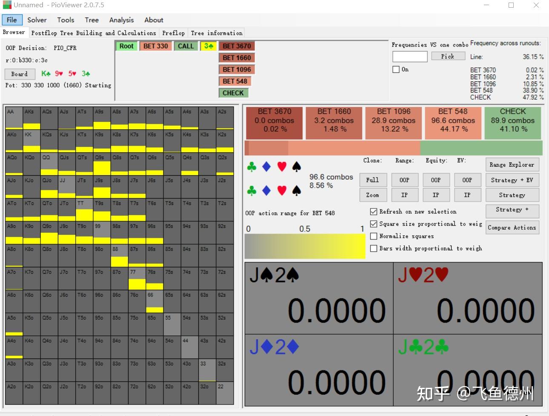Click the combo input field next to Pick
Image resolution: width=549 pixels, height=416 pixels.
[410, 57]
